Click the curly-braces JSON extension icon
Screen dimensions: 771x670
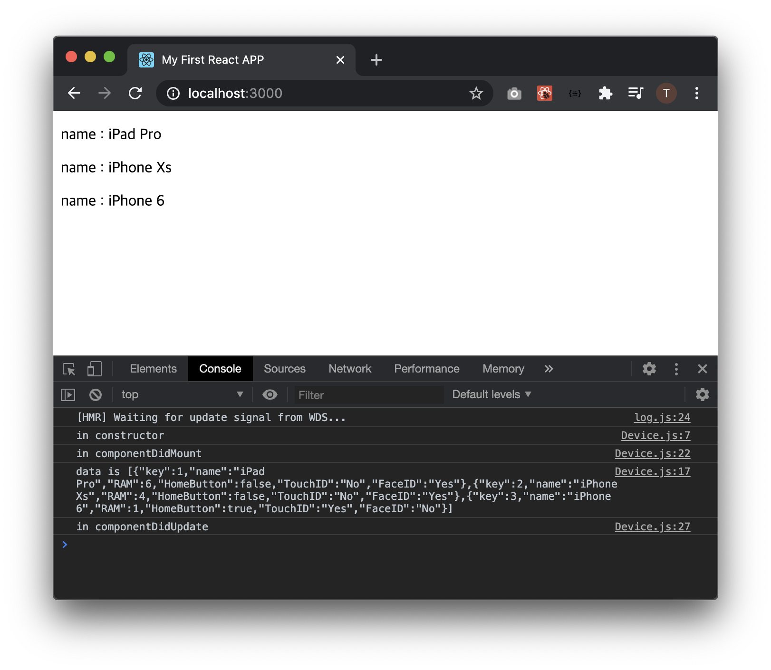(575, 94)
